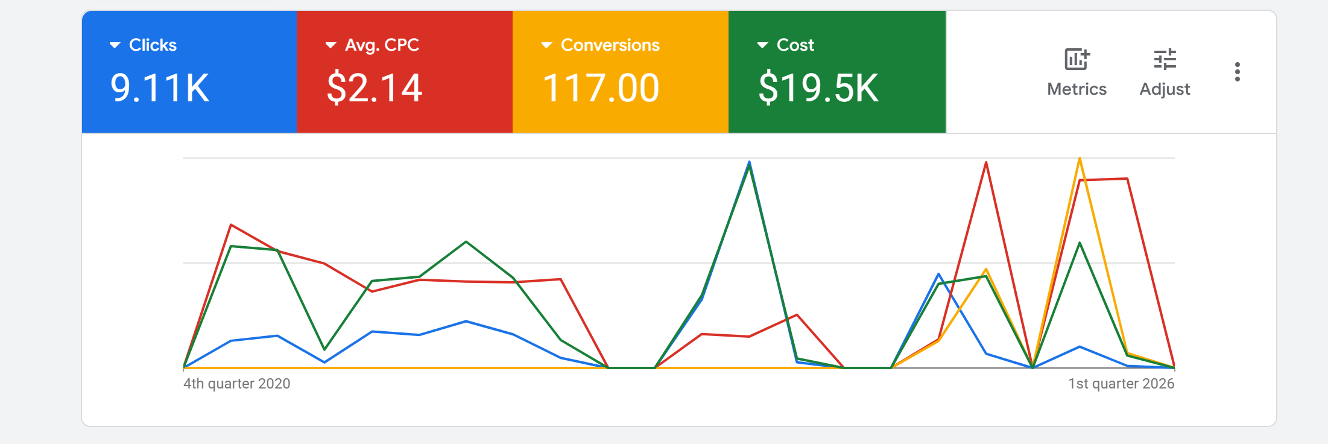
Task: Click the Metrics text label
Action: coord(1077,89)
